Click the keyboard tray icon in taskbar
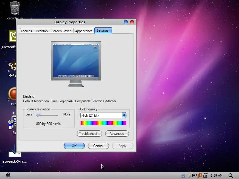The image size is (239, 179). 183,175
